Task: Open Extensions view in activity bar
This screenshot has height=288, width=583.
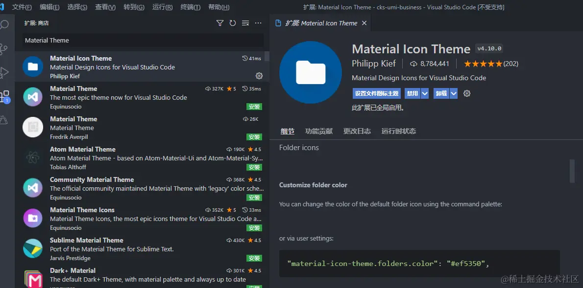Action: [4, 96]
